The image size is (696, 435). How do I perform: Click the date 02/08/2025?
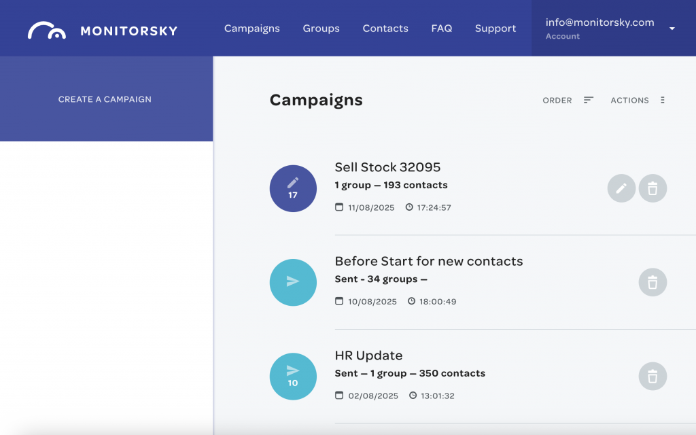pyautogui.click(x=373, y=396)
